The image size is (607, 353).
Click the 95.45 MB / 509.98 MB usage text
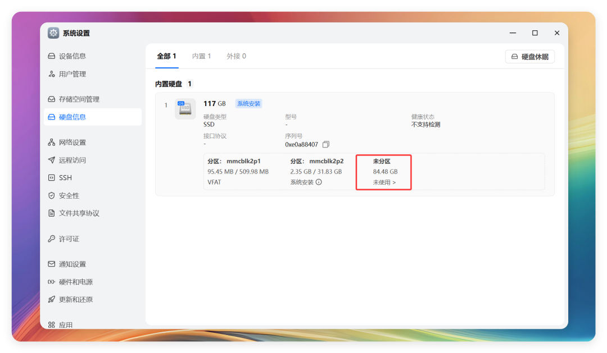pos(238,172)
